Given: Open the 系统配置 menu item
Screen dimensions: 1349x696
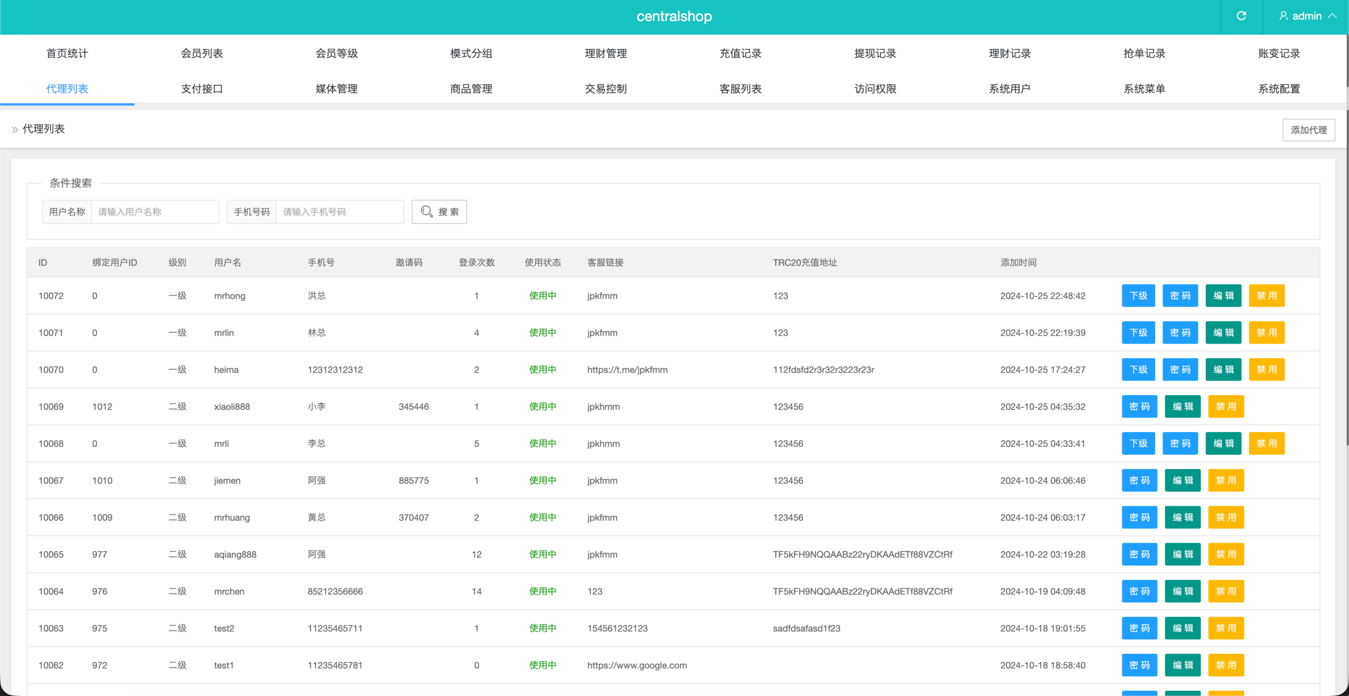Looking at the screenshot, I should pyautogui.click(x=1279, y=89).
